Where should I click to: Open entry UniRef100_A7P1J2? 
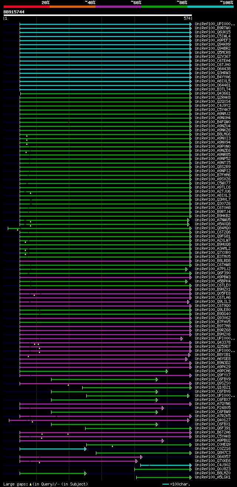click(213, 269)
